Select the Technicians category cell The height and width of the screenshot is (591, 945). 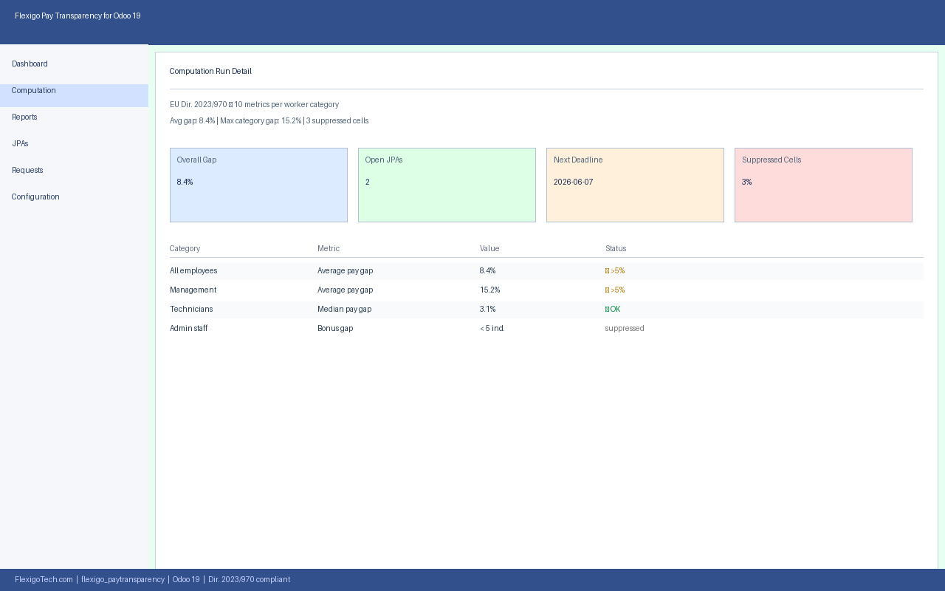191,310
